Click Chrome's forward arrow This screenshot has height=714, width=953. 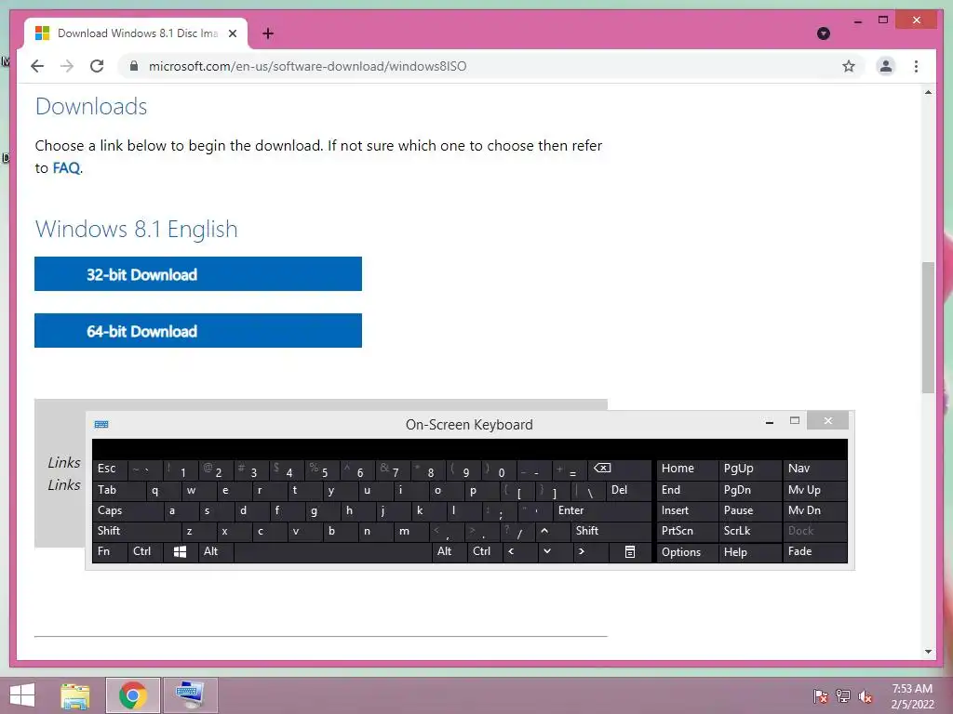tap(67, 66)
